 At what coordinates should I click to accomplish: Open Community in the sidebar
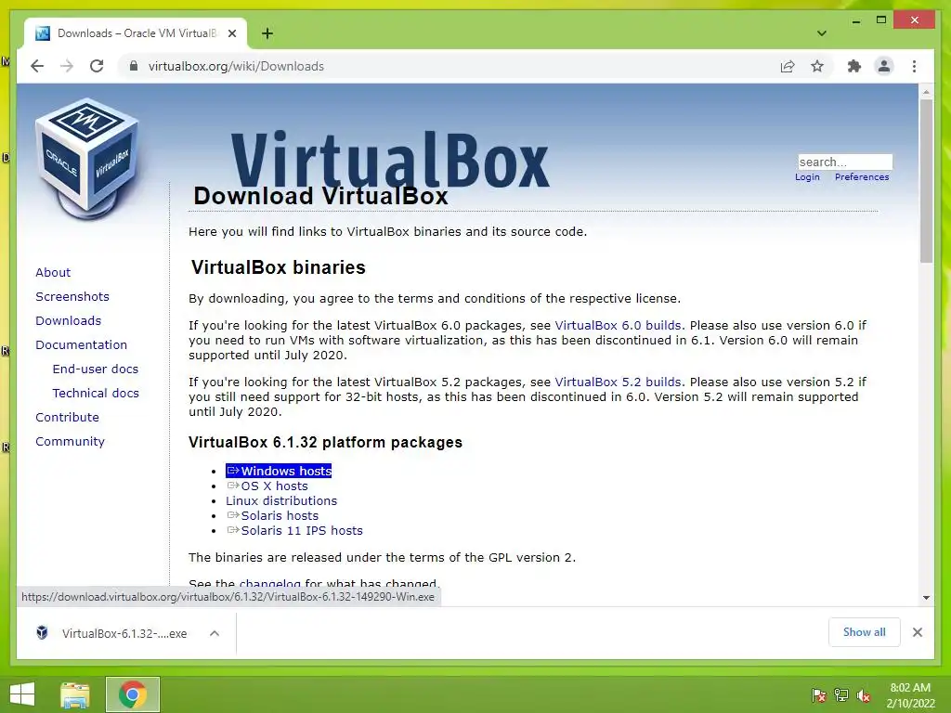click(70, 442)
